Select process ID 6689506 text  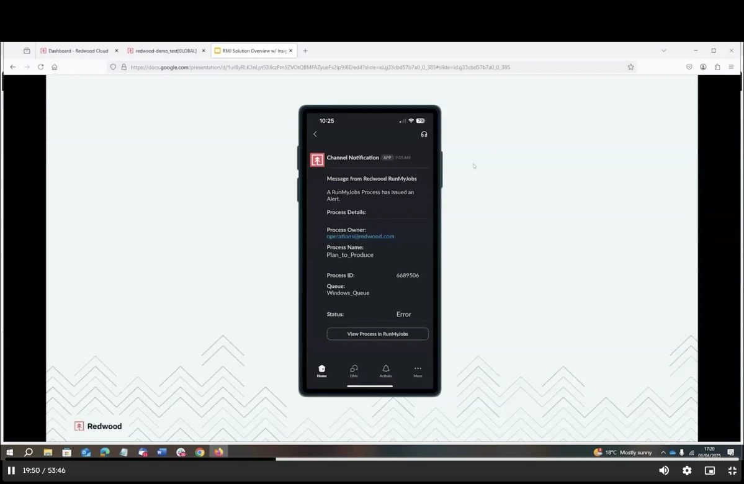(x=408, y=276)
